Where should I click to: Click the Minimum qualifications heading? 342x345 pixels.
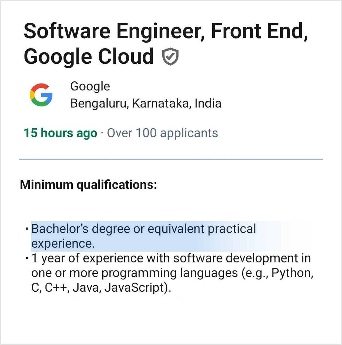click(x=88, y=185)
